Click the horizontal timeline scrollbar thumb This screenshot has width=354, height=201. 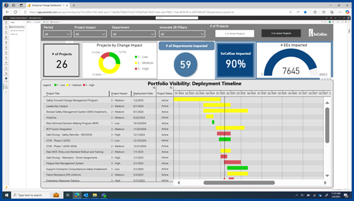click(x=239, y=183)
